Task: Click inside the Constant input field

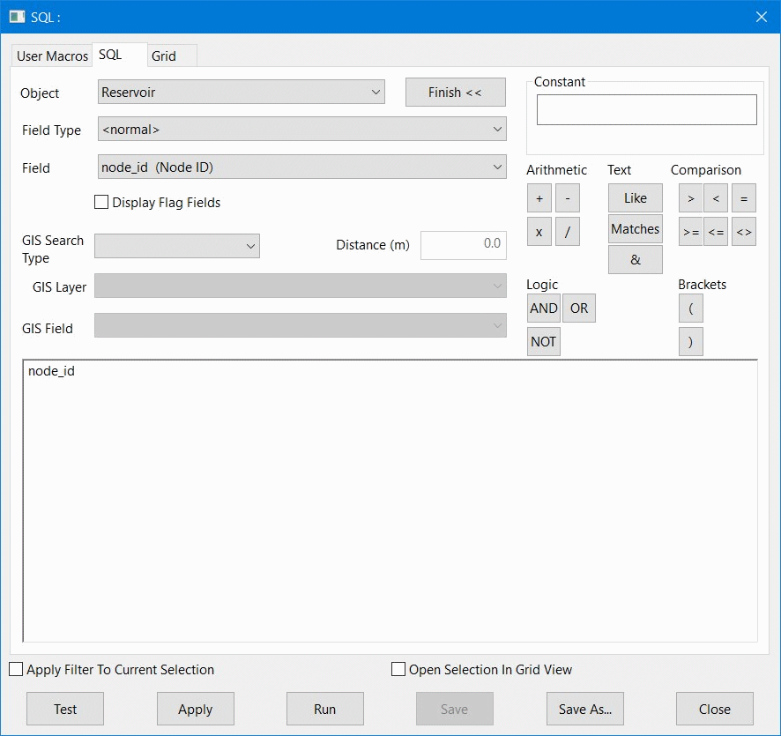Action: 645,109
